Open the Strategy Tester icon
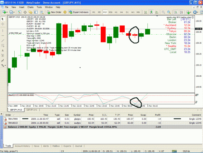The width and height of the screenshot is (203, 153). 42,12
